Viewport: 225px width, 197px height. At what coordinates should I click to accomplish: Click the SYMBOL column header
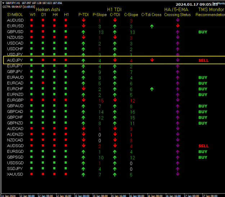pyautogui.click(x=15, y=15)
